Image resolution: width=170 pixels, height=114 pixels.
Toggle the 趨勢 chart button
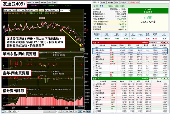[32, 10]
